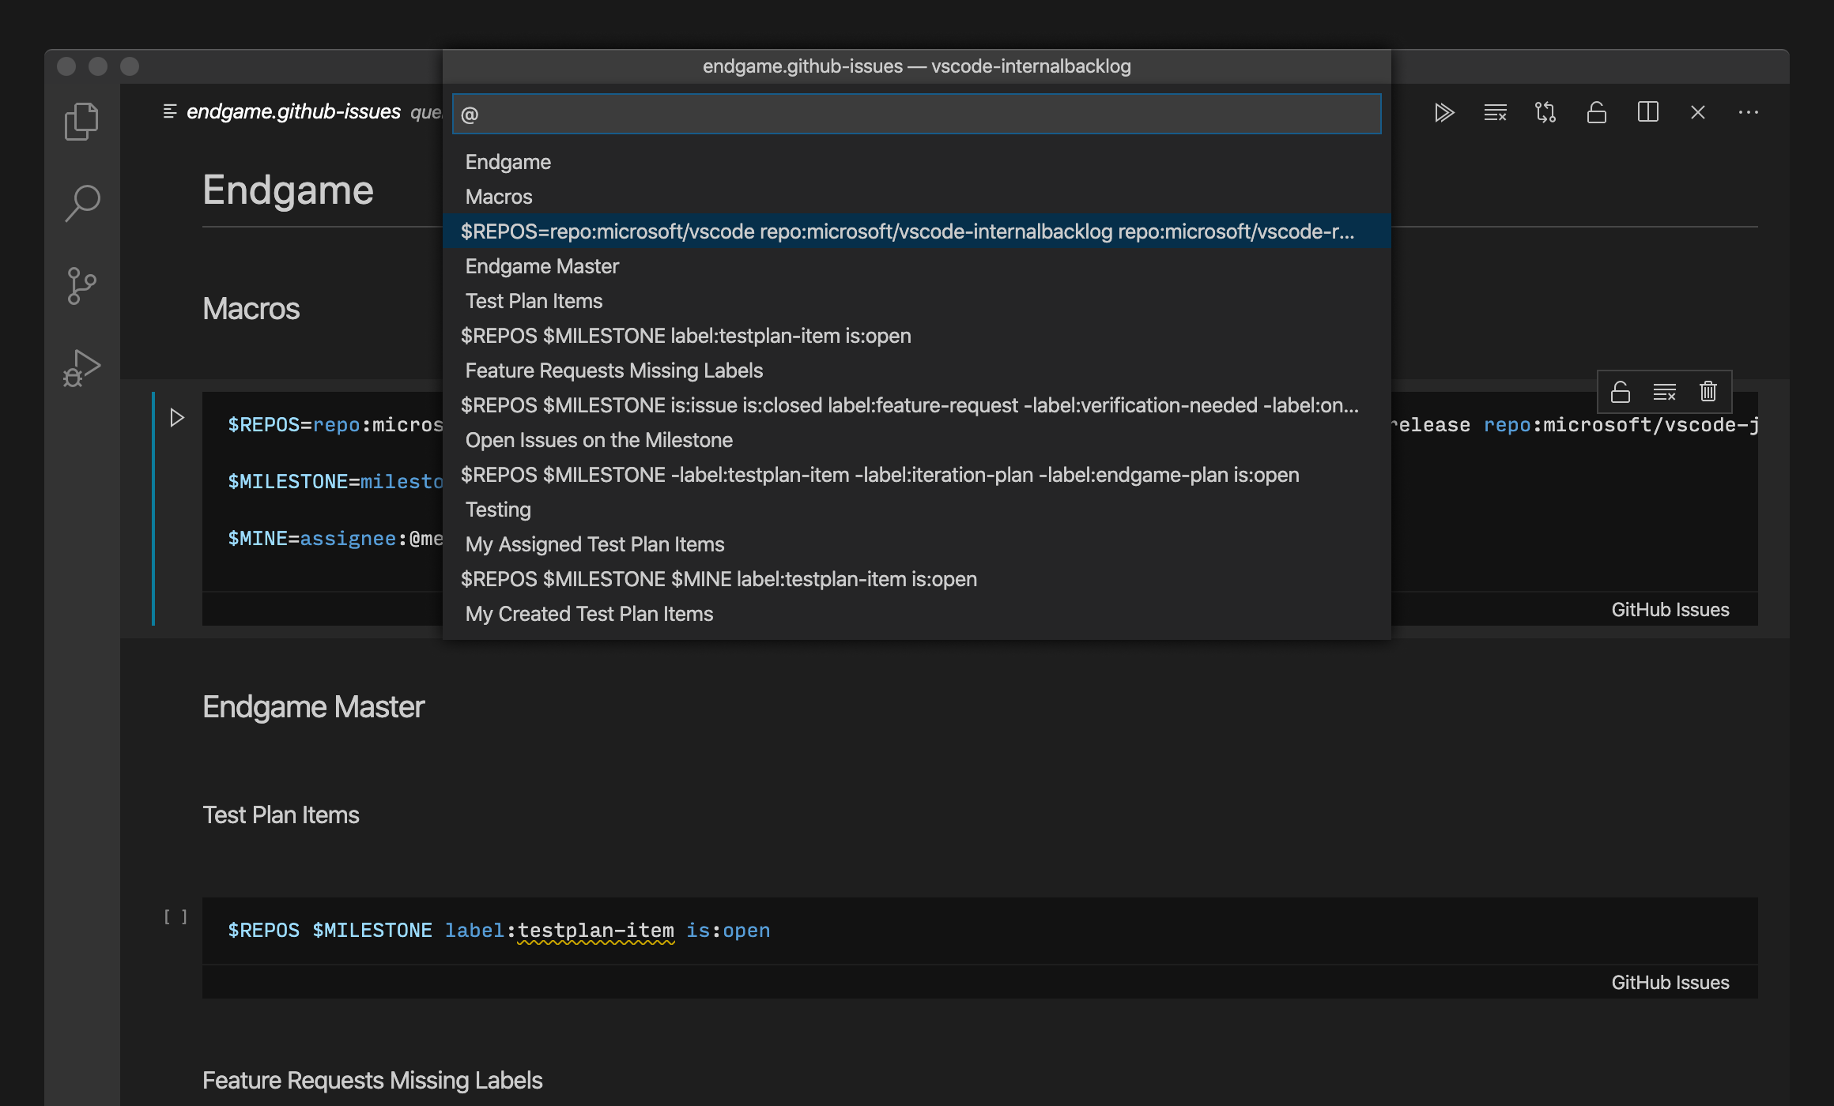Viewport: 1834px width, 1106px height.
Task: Choose 'My Assigned Test Plan Items' entry
Action: pyautogui.click(x=594, y=544)
